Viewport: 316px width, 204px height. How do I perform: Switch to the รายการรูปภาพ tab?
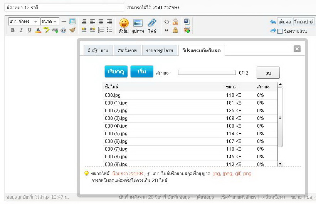[x=160, y=50]
